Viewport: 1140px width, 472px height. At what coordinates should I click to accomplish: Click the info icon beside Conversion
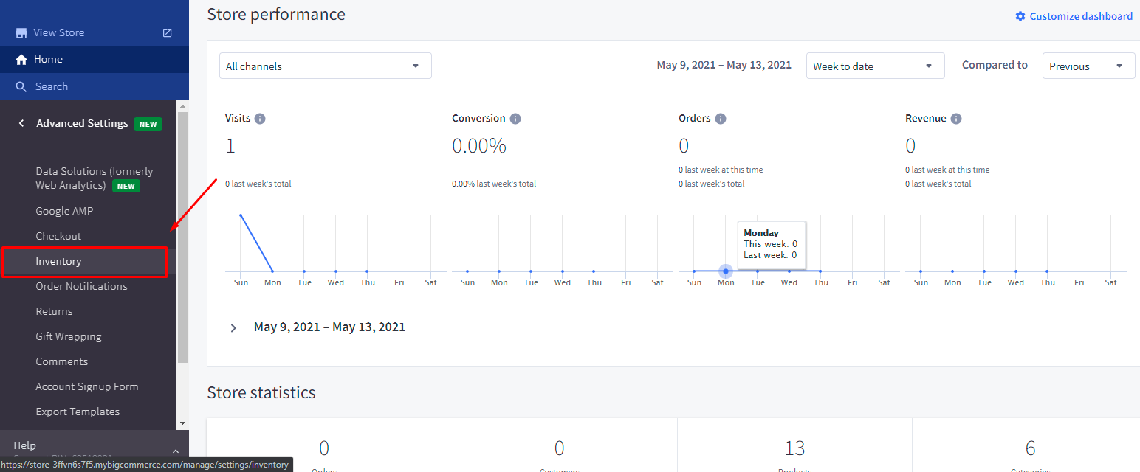pos(515,119)
